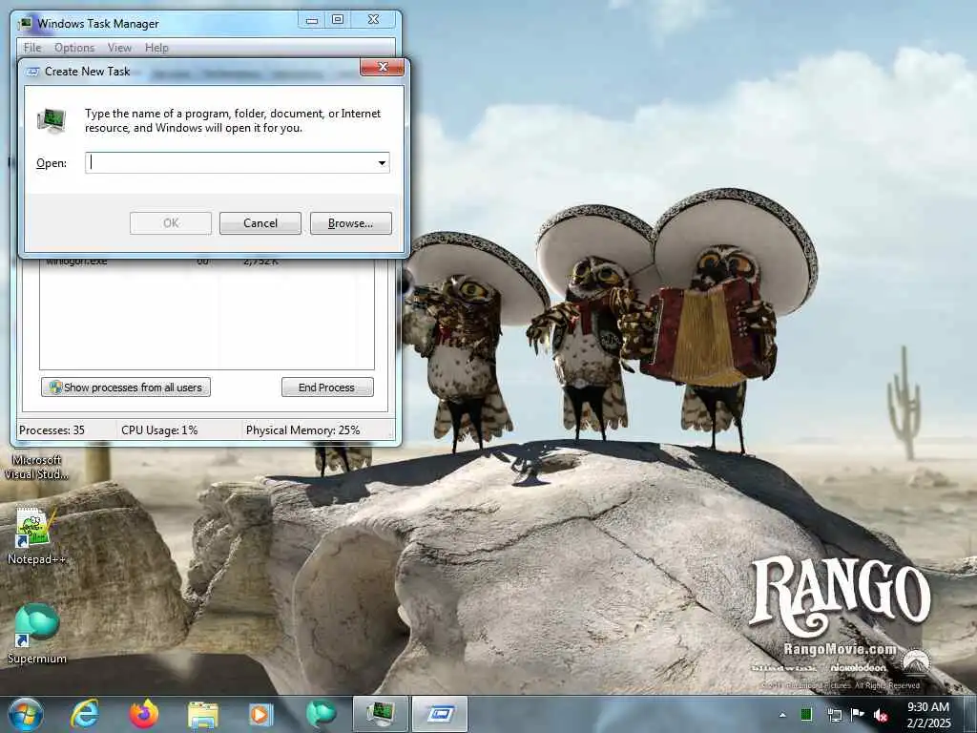Screen dimensions: 977x733
Task: Click the Task Manager title bar icon
Action: point(25,24)
